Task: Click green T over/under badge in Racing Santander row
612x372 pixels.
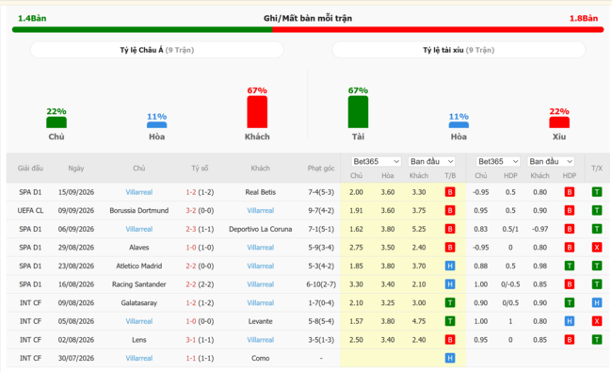Action: (597, 284)
